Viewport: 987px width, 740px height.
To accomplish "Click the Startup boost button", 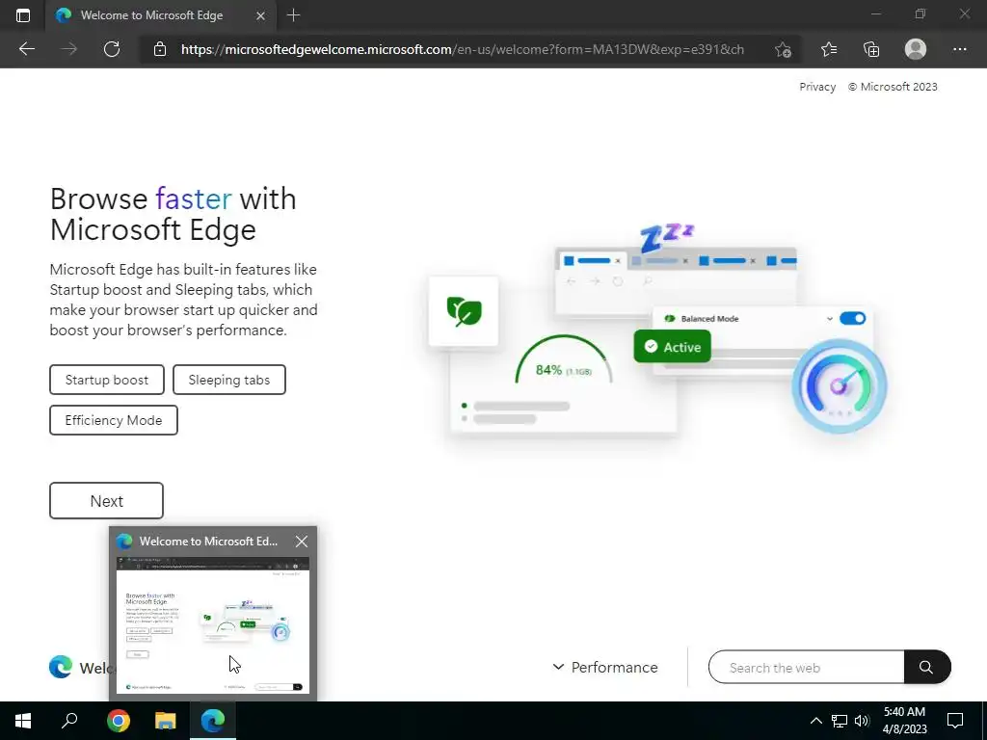I will [x=107, y=380].
